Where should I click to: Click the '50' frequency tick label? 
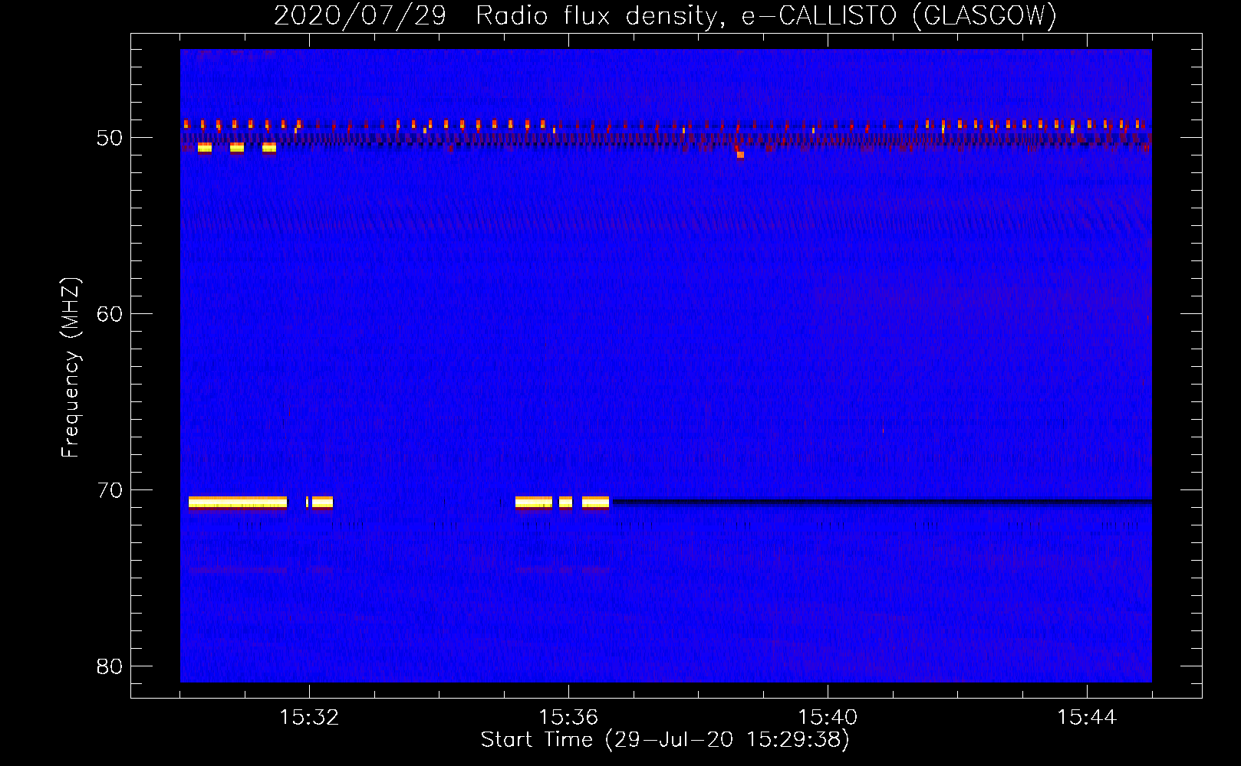(x=110, y=138)
